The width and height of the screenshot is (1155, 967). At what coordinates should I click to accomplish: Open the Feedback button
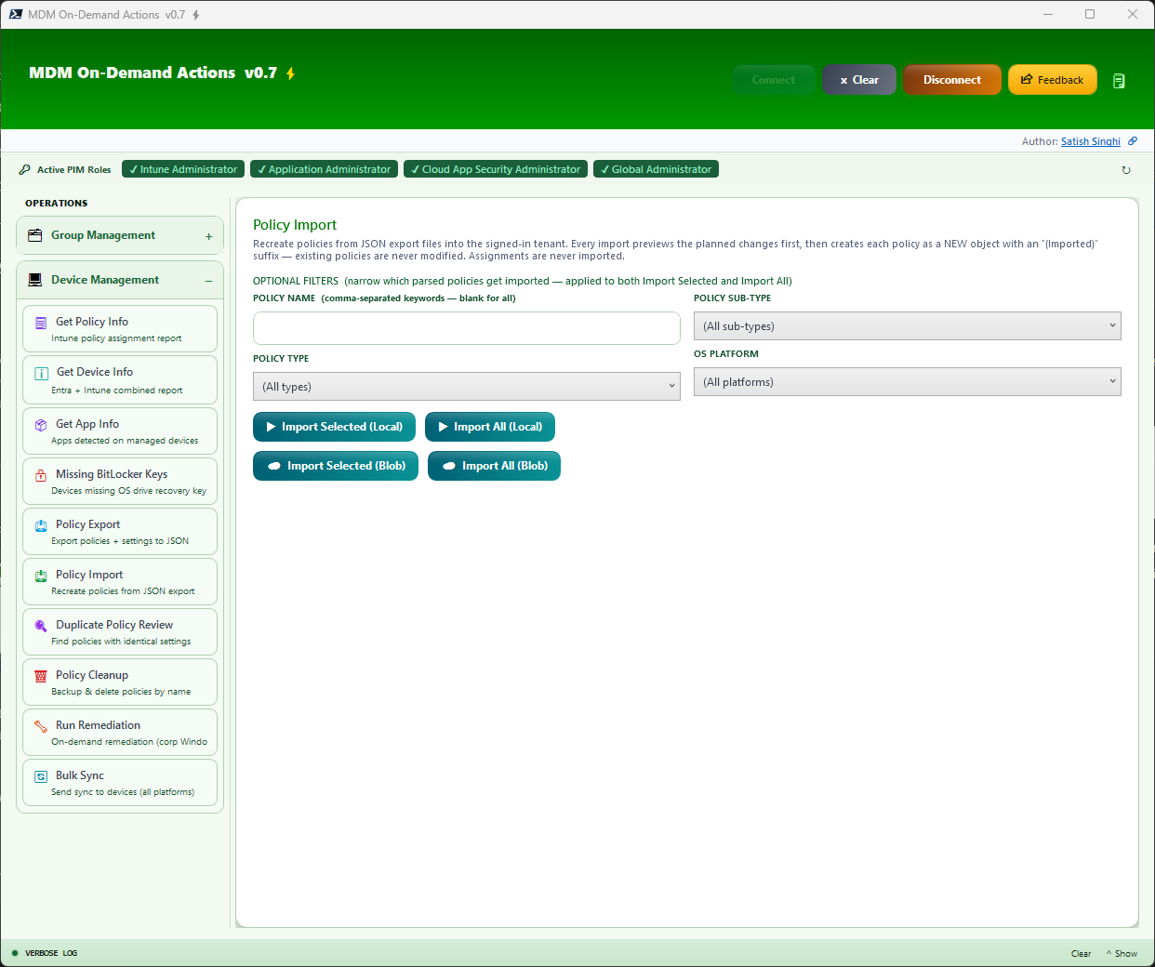1053,80
